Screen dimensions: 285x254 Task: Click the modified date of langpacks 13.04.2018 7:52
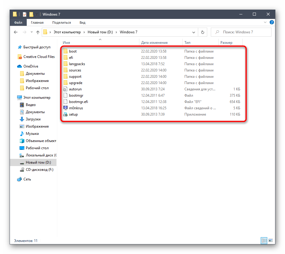(153, 64)
